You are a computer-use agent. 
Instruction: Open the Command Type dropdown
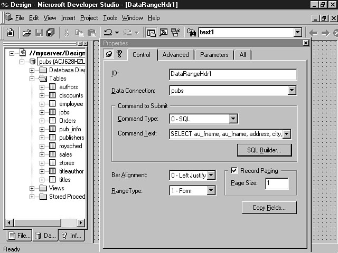(233, 119)
